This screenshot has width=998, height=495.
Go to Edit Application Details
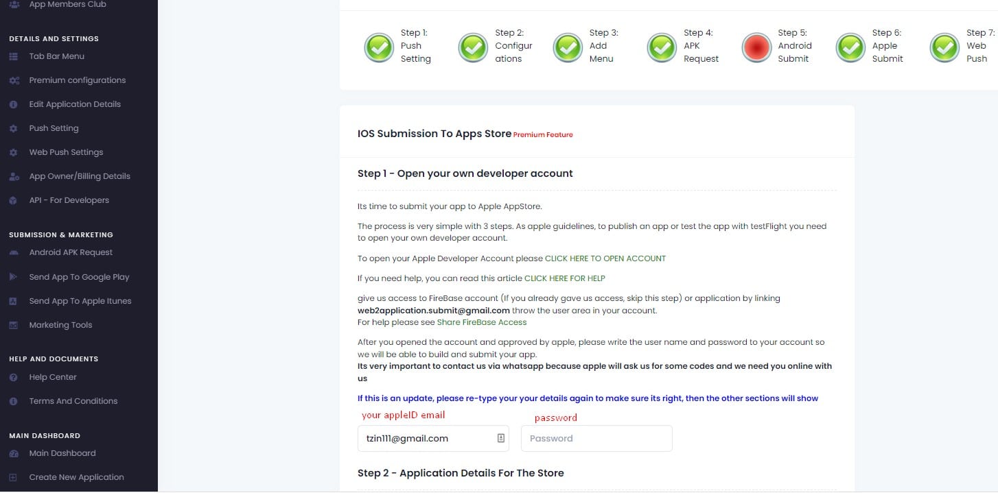[74, 104]
